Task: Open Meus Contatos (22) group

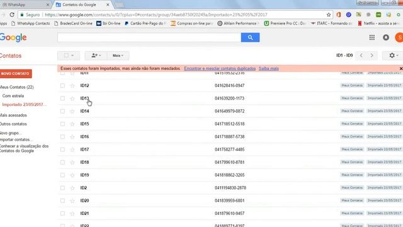Action: coord(17,87)
